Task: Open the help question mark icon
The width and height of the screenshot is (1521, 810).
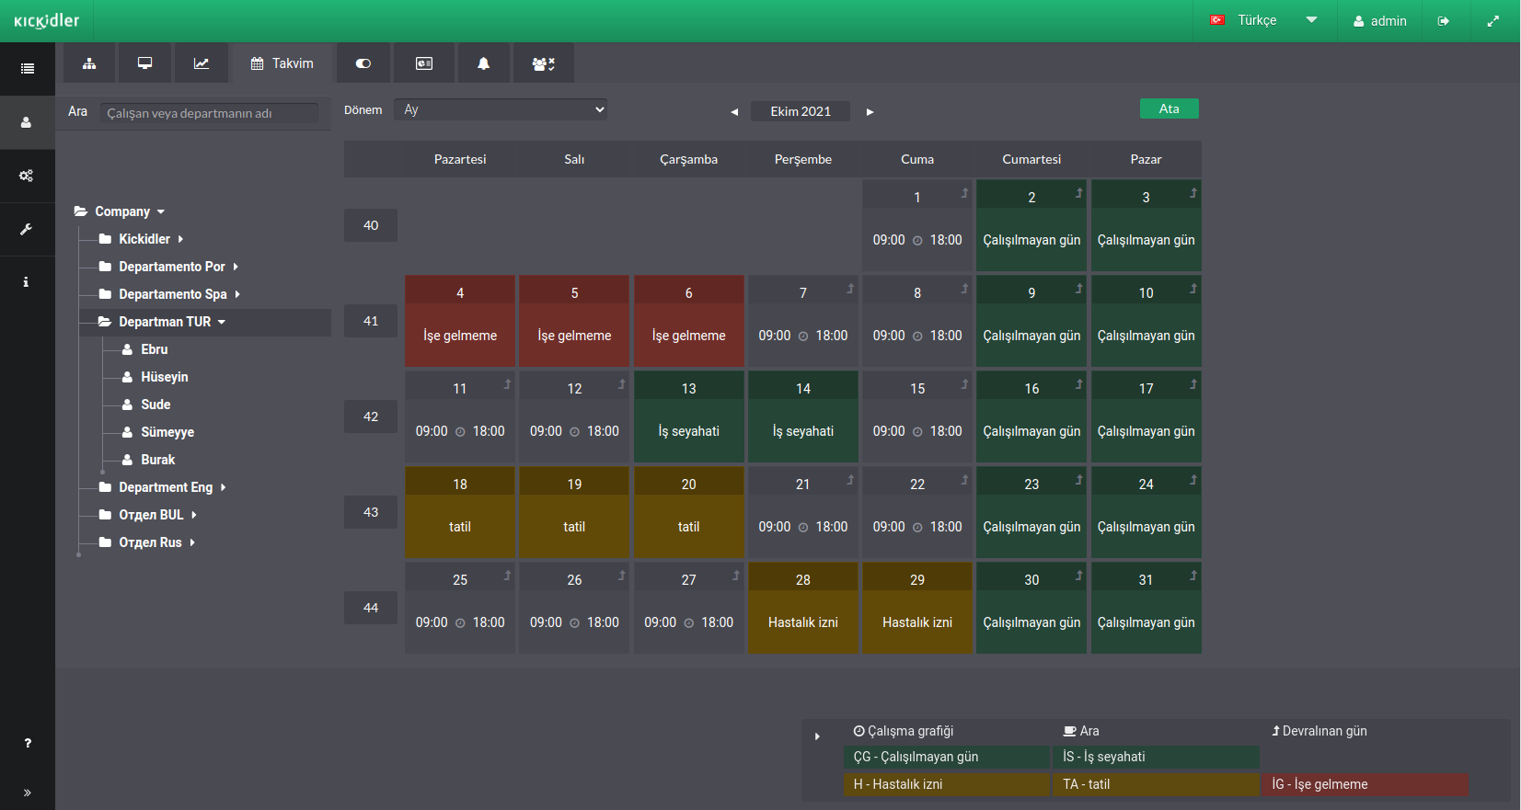Action: (28, 743)
